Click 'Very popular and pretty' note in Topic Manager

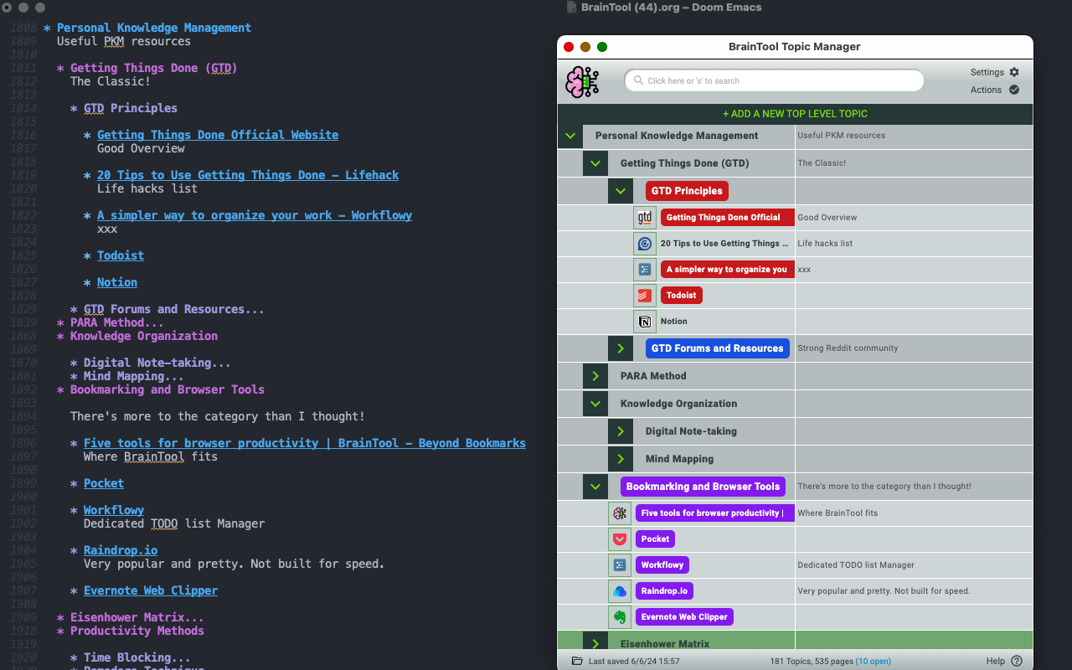tap(884, 591)
